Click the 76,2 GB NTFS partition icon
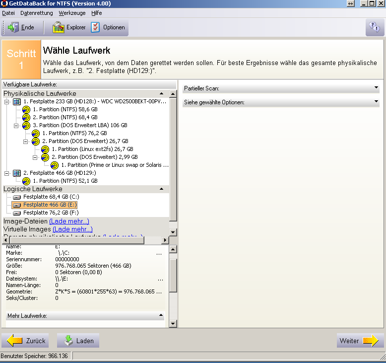Viewport: 386px width, 363px height. 35,133
